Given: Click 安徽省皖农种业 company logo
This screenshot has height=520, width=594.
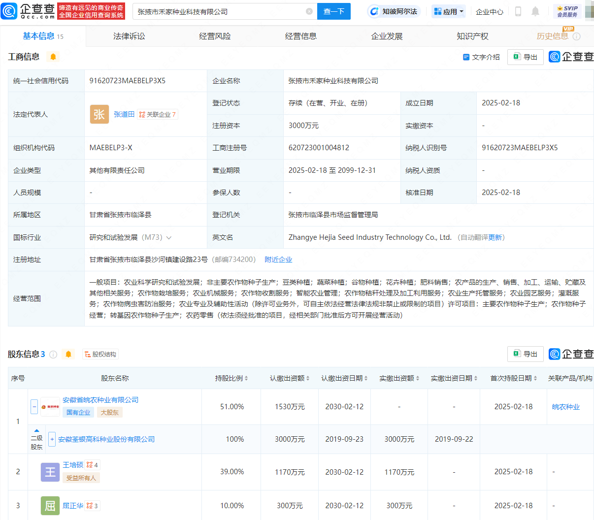Looking at the screenshot, I should (x=50, y=407).
